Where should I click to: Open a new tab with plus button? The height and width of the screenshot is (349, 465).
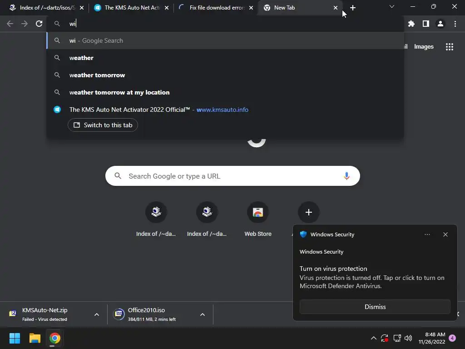point(352,8)
